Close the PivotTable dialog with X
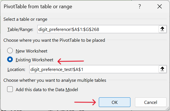170x111 pixels. (159, 7)
